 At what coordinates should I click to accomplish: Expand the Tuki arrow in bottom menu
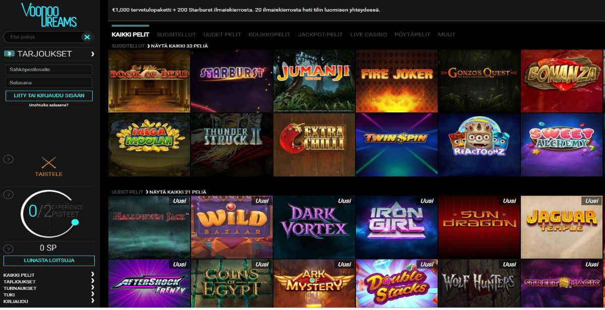pyautogui.click(x=93, y=294)
